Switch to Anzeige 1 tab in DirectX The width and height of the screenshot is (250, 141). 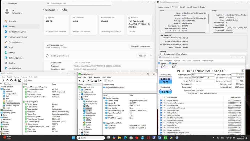167,7
